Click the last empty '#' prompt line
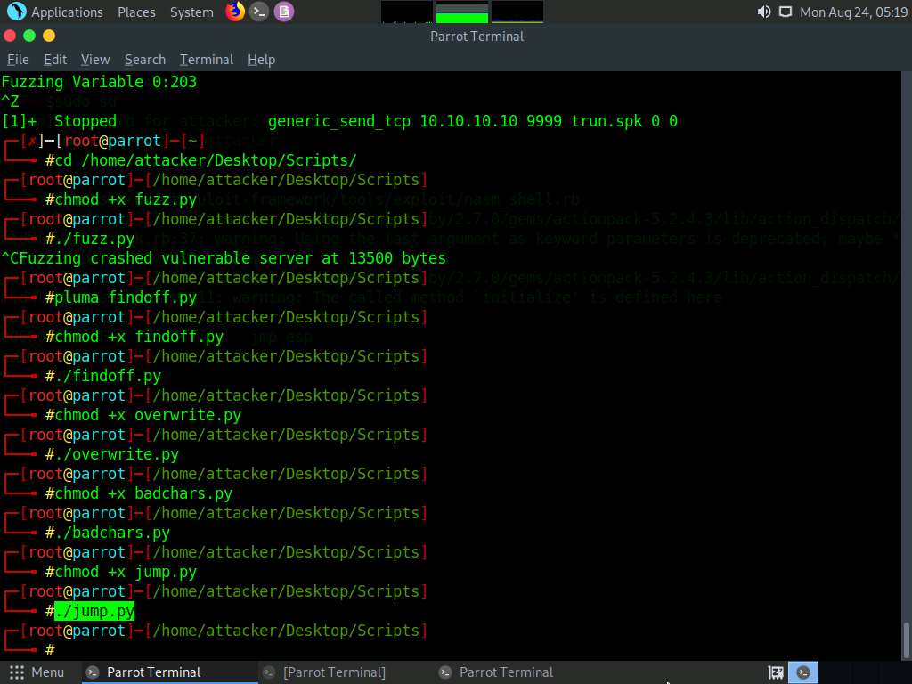912x684 pixels. 50,650
